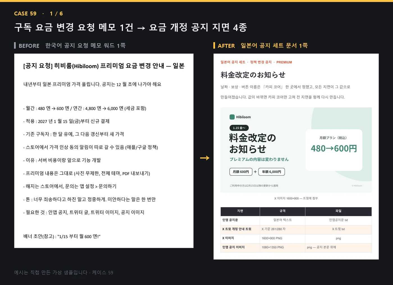Click the '月額 600円' pill

click(241, 172)
